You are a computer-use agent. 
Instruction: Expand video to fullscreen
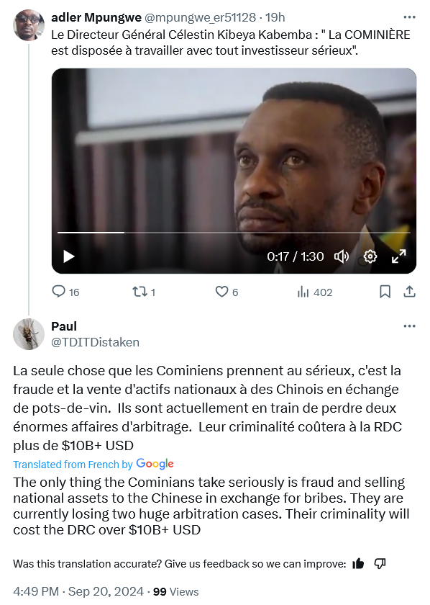click(x=399, y=256)
